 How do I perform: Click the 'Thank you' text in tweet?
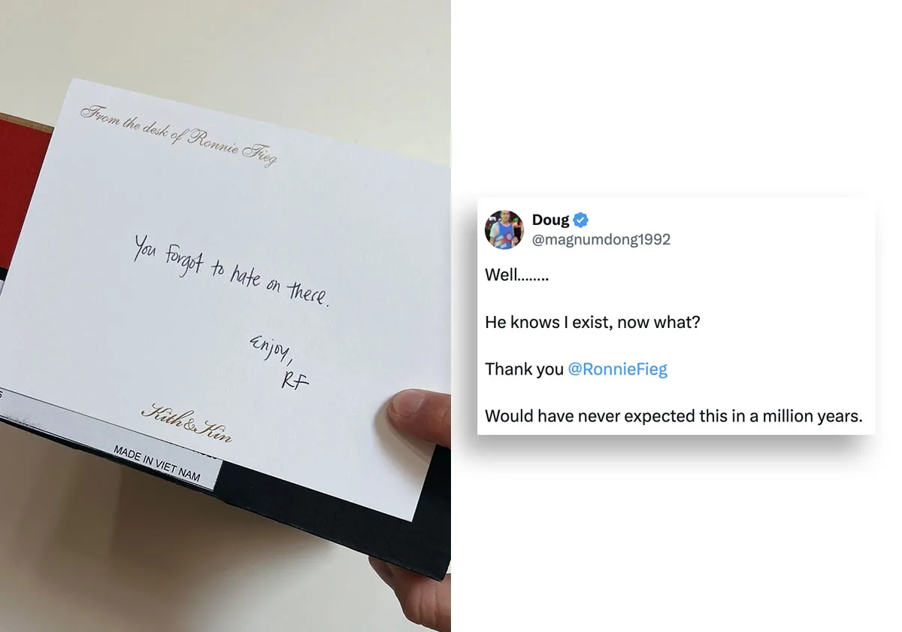[524, 369]
